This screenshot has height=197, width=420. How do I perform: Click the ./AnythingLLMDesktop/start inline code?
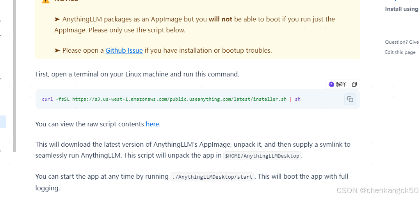pos(212,177)
